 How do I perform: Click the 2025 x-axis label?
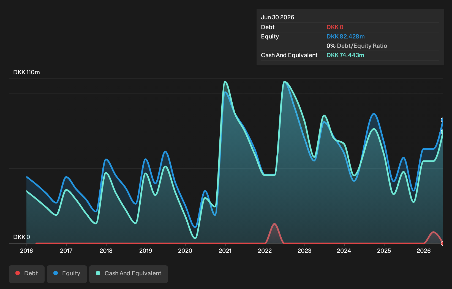pos(384,251)
